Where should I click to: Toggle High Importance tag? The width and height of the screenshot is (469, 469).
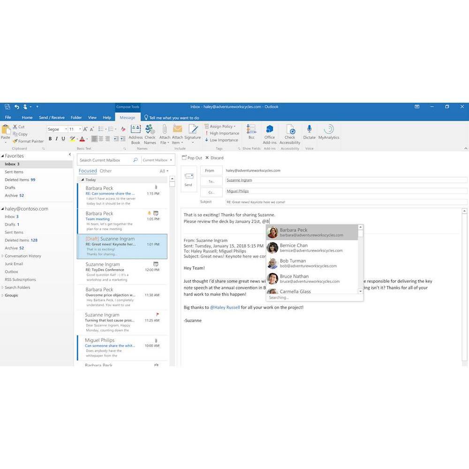pos(222,133)
